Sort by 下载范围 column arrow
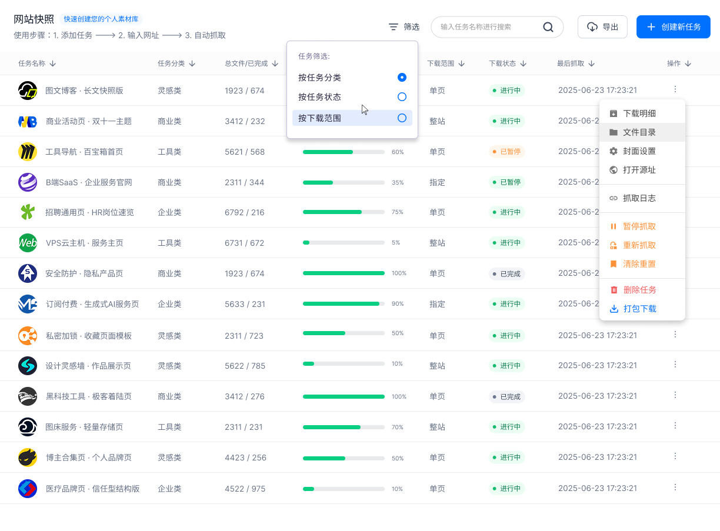 point(462,64)
